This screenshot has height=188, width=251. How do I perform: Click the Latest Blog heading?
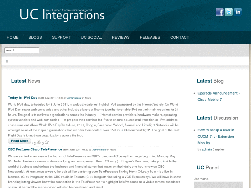210,81
